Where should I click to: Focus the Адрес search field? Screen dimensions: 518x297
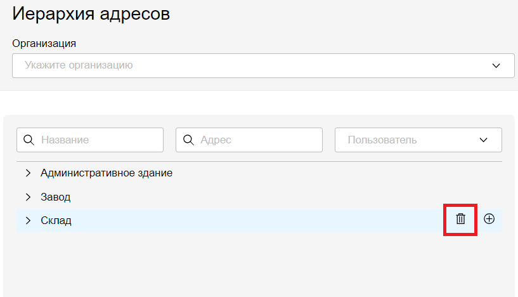(257, 140)
